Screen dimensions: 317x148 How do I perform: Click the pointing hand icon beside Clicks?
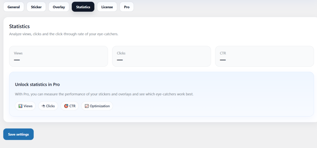tap(43, 106)
